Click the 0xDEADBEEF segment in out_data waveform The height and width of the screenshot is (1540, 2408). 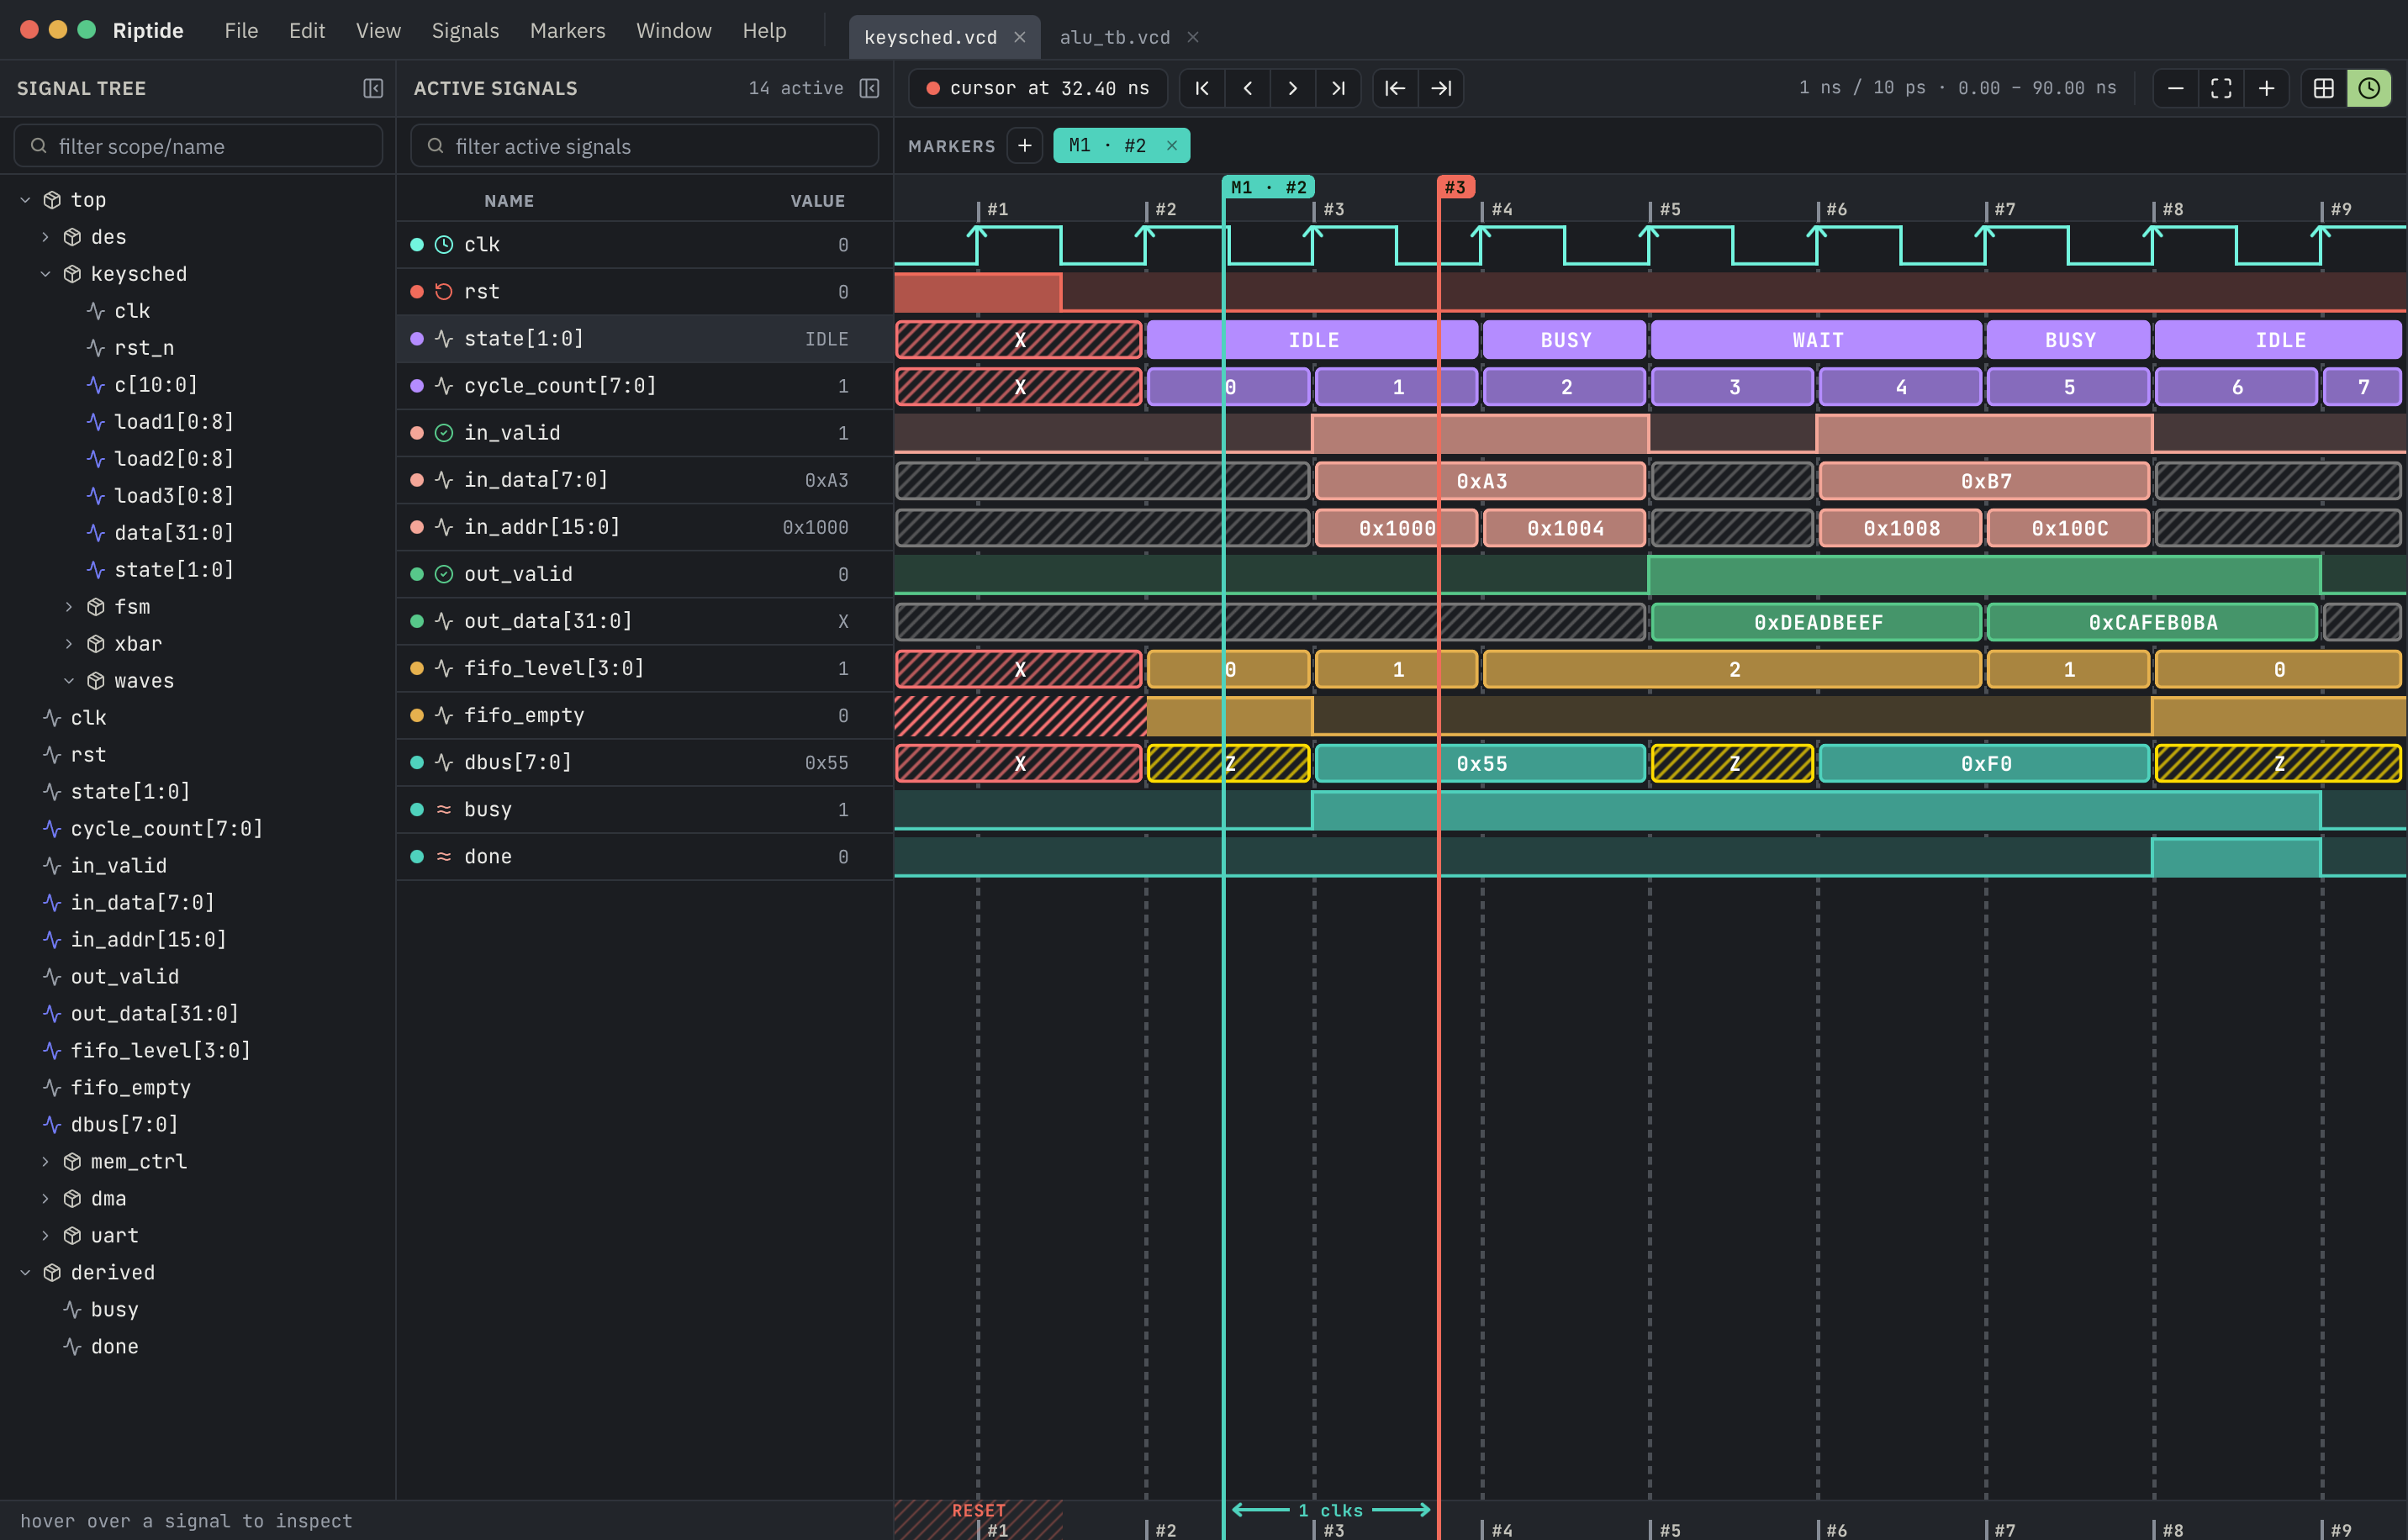(1817, 622)
